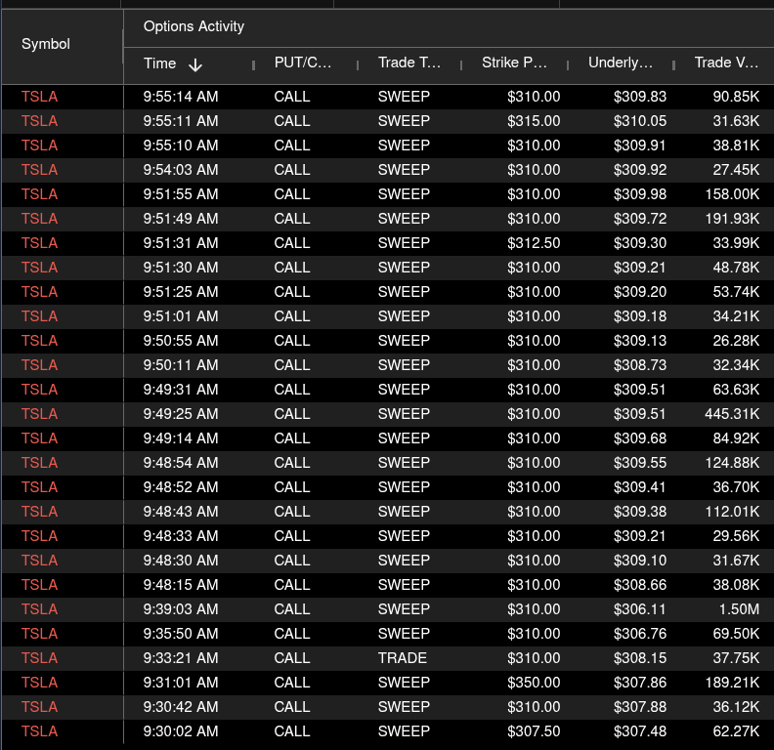
Task: Click the 69.50K trade value cell
Action: click(736, 634)
